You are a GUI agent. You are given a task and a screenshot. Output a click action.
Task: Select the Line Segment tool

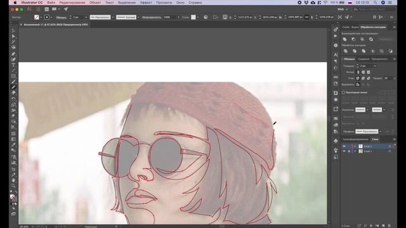13,70
